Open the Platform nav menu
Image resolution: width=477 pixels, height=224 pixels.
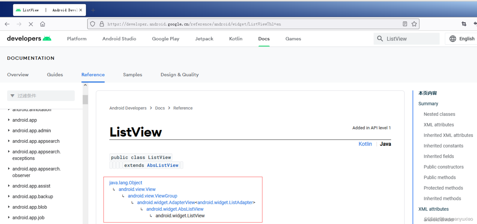coord(77,39)
